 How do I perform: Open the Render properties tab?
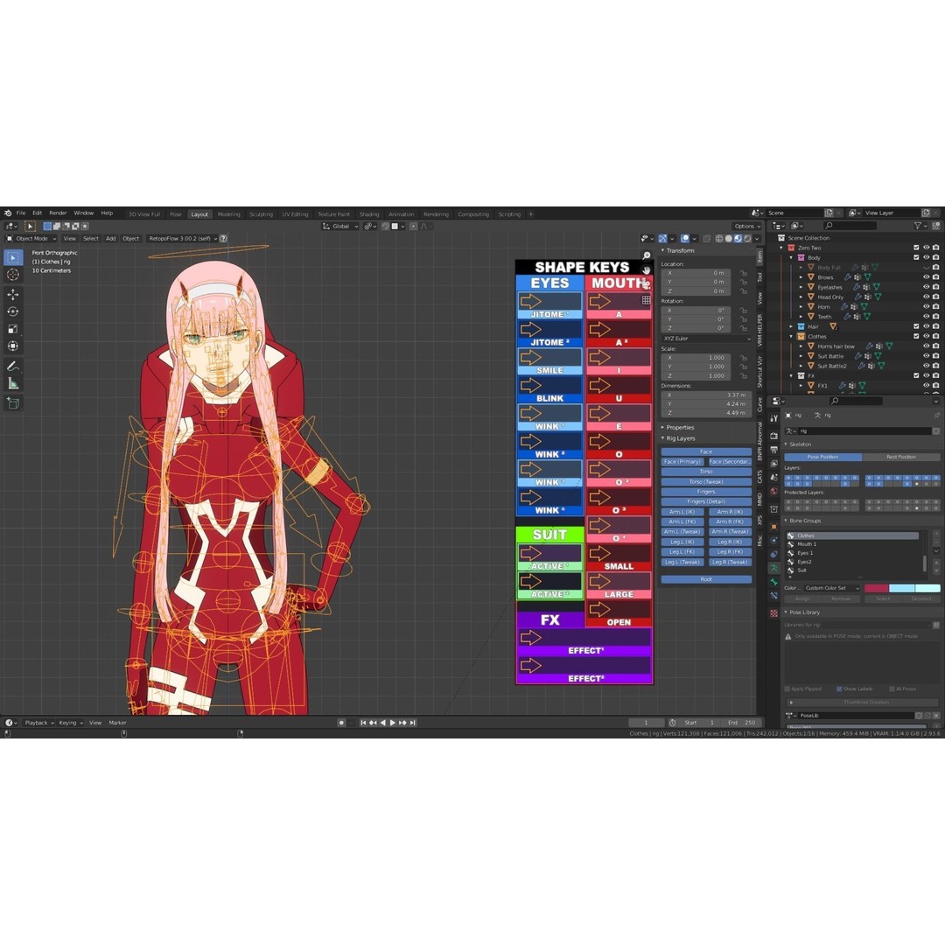[773, 436]
